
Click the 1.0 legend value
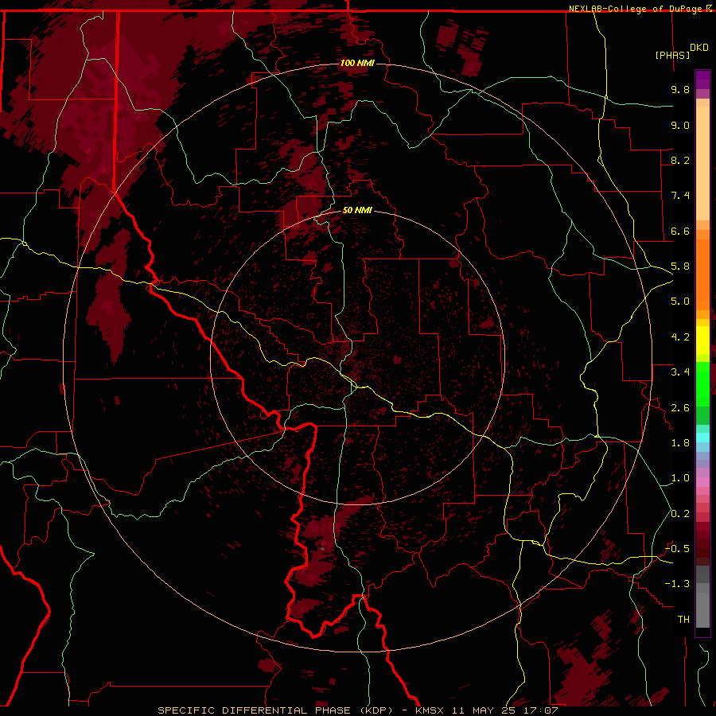pyautogui.click(x=680, y=478)
